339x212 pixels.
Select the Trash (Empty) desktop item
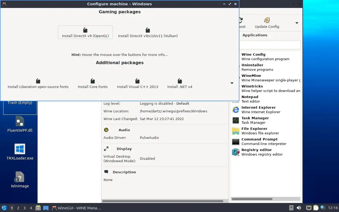20,103
